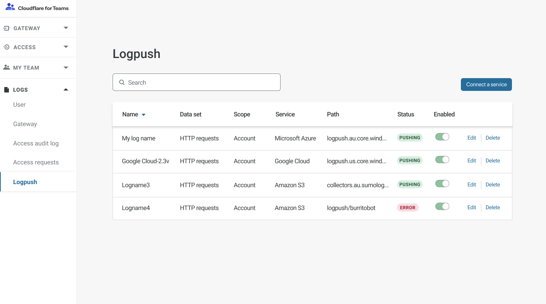The height and width of the screenshot is (304, 546).
Task: Click the MY TEAM section label
Action: [x=26, y=68]
